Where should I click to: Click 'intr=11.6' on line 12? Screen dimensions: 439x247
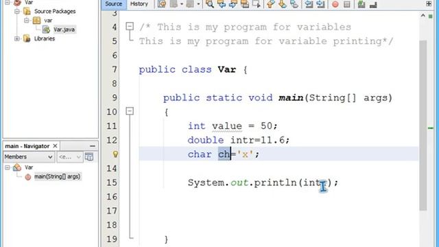coord(257,140)
